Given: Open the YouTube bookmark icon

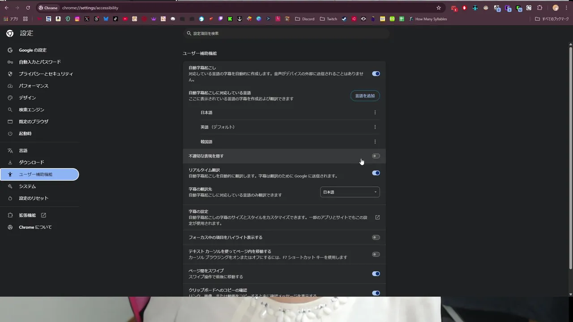Looking at the screenshot, I should (125, 19).
